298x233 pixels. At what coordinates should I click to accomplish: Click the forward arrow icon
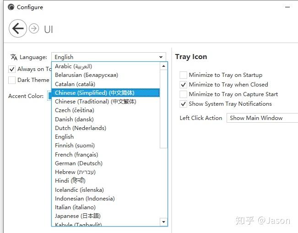pyautogui.click(x=34, y=29)
